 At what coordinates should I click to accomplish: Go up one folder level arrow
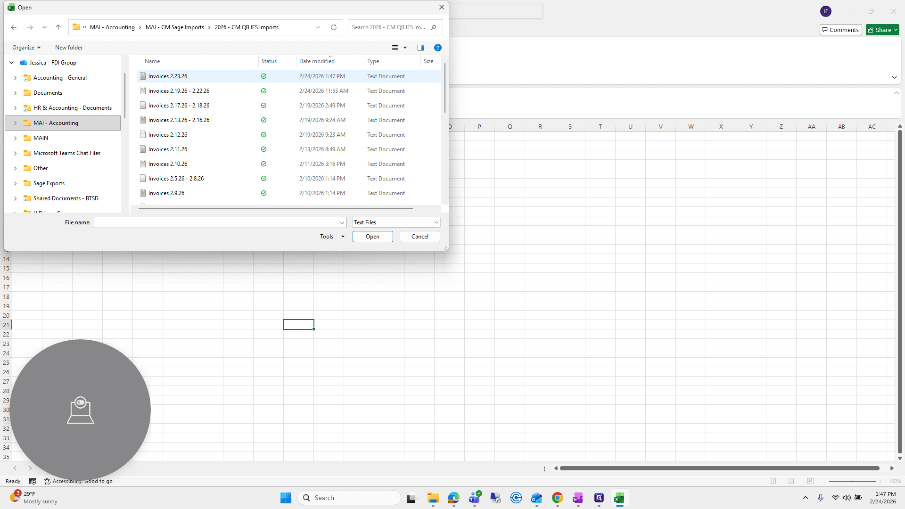click(58, 27)
